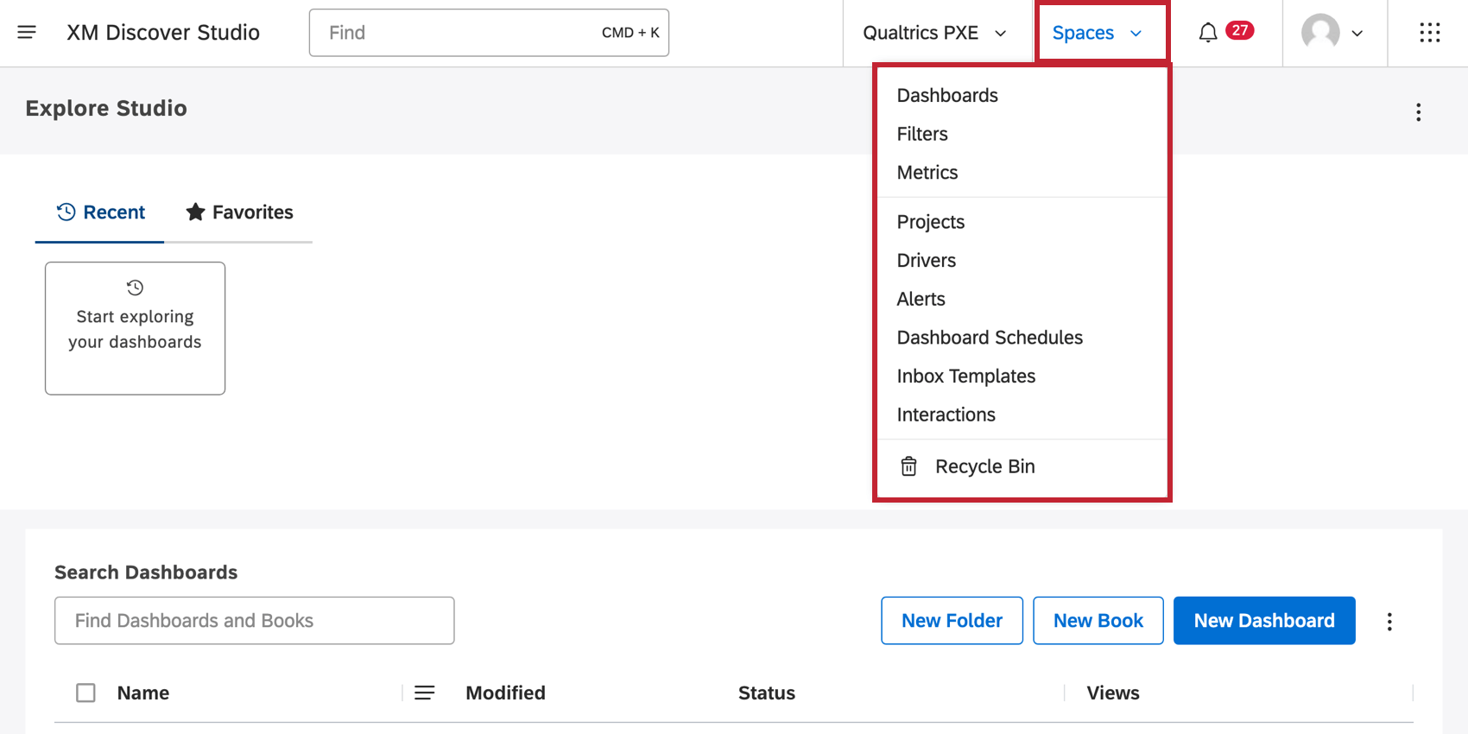Tick the select-all checkbox beside Name
The width and height of the screenshot is (1468, 734).
coord(85,693)
